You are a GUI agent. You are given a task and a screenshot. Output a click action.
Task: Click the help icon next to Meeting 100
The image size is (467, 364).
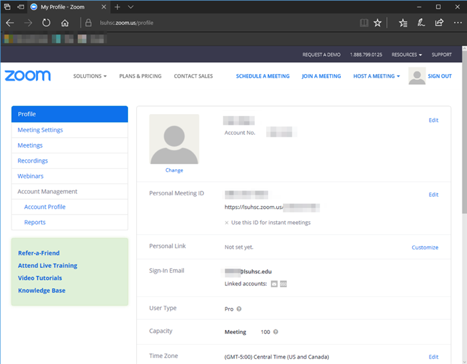tap(276, 332)
